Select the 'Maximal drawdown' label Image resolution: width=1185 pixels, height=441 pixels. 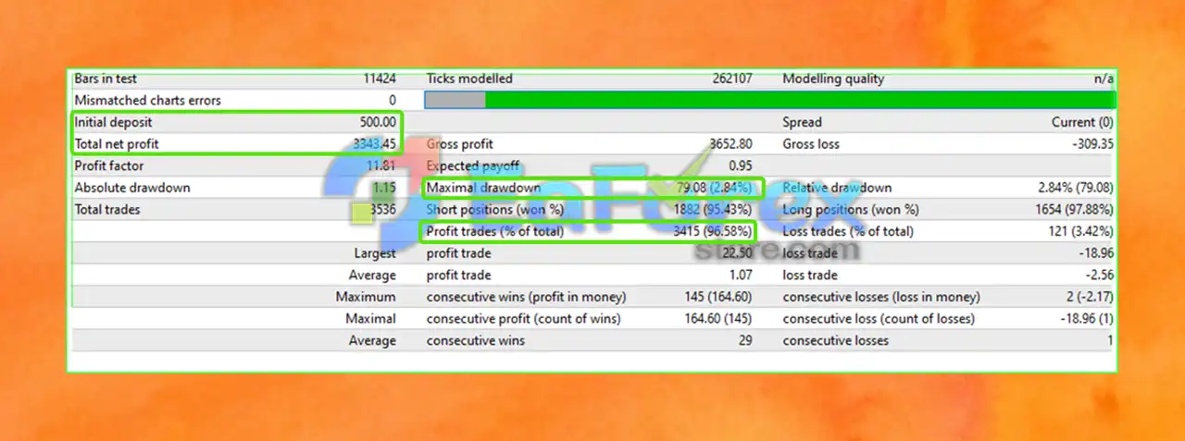[x=483, y=188]
